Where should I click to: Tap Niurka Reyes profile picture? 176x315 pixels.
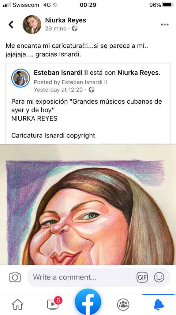pyautogui.click(x=32, y=24)
